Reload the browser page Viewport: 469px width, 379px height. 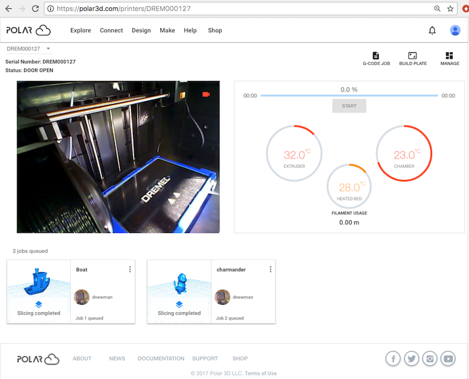pyautogui.click(x=35, y=8)
